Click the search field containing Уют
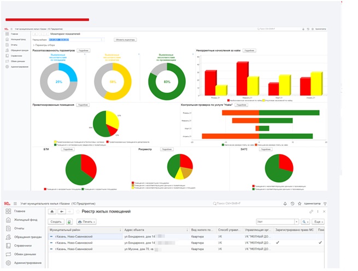 pyautogui.click(x=275, y=222)
